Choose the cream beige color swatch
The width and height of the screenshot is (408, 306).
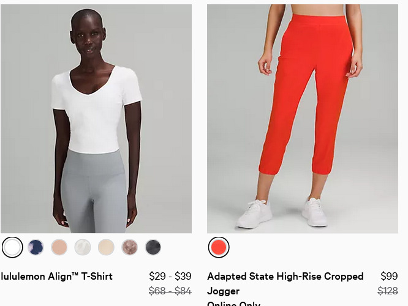click(x=106, y=247)
